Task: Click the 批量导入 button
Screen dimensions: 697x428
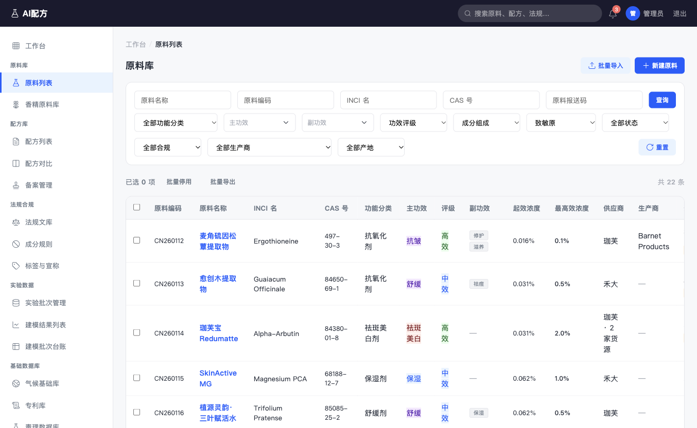Action: tap(605, 65)
